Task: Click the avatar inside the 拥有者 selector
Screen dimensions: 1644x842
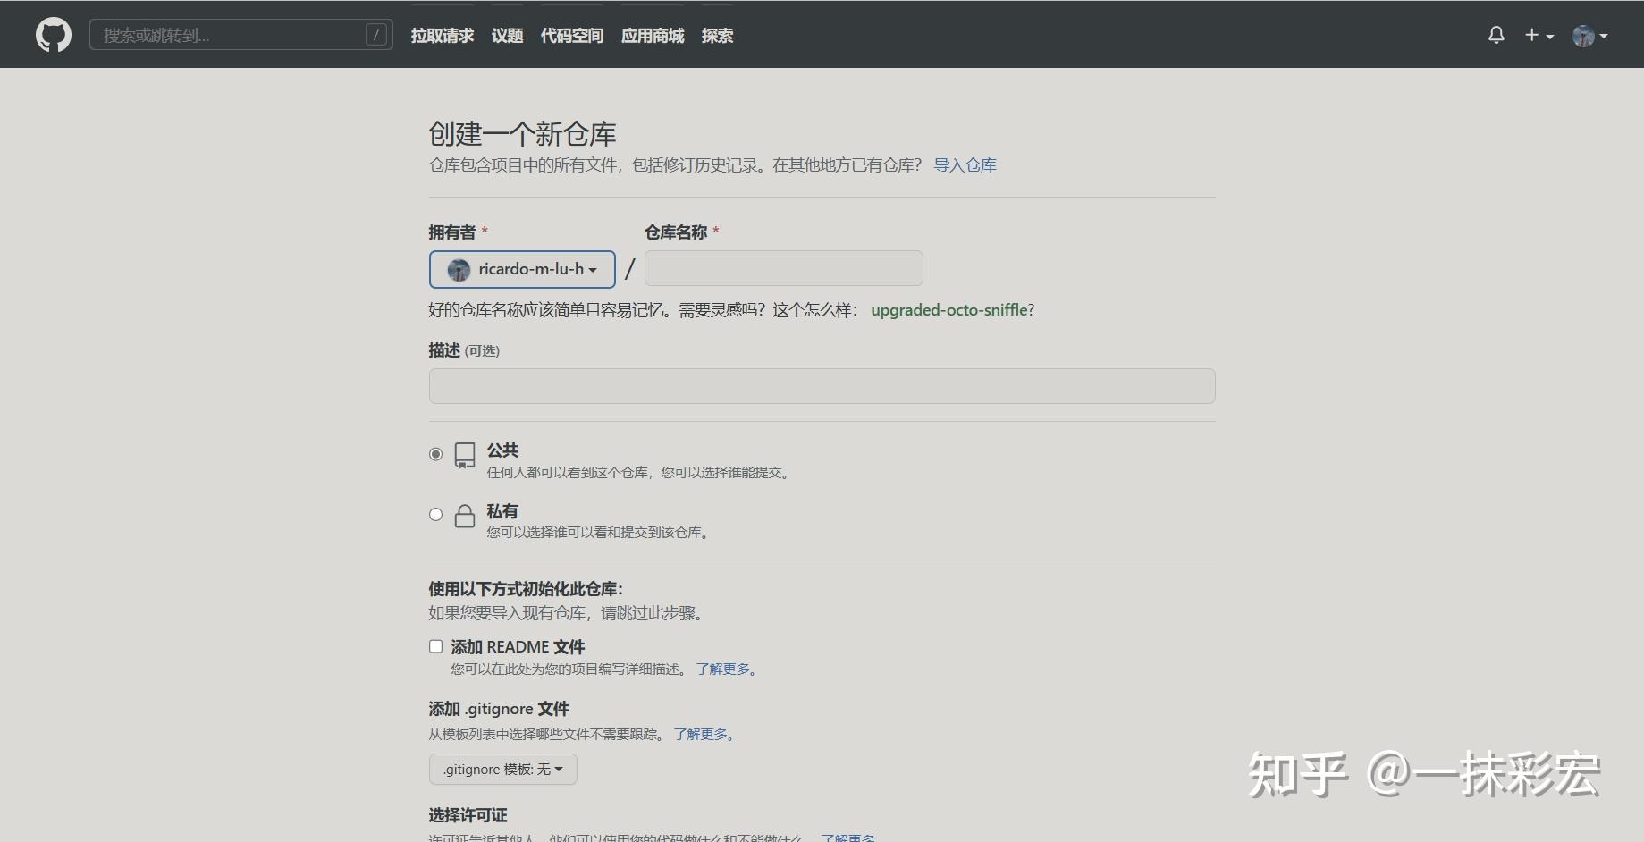Action: coord(458,269)
